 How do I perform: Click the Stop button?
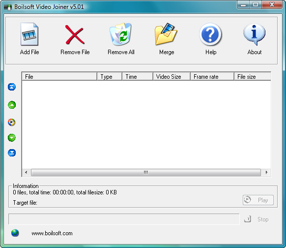[257, 219]
